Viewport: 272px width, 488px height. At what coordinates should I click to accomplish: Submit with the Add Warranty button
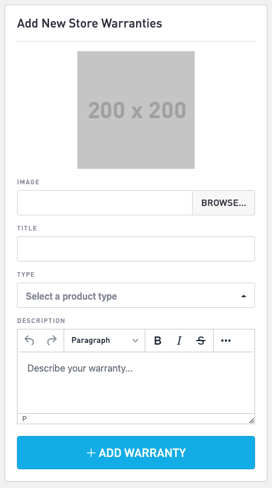136,452
